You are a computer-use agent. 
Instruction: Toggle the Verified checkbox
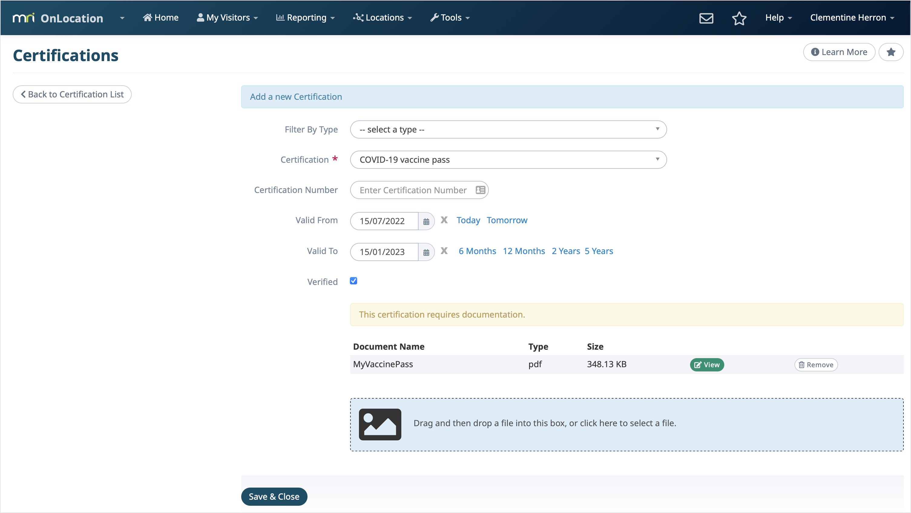click(x=353, y=281)
